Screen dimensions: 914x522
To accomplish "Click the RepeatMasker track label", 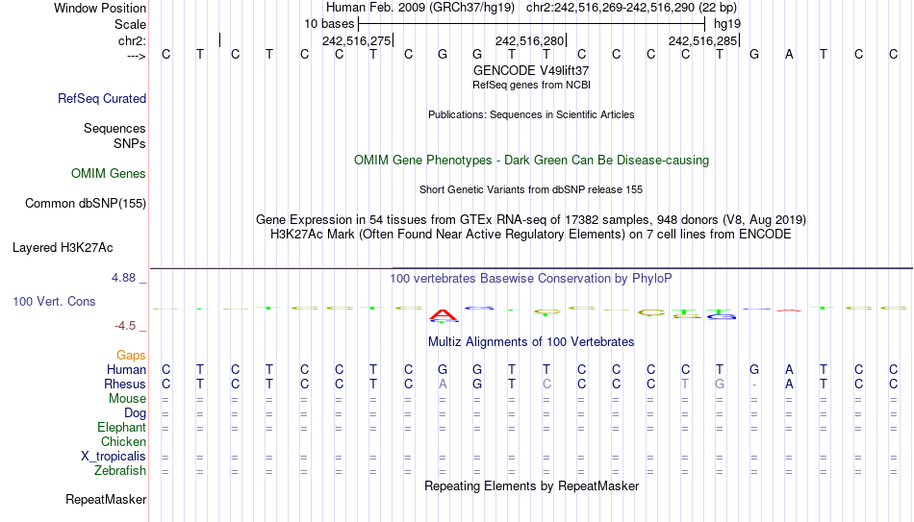I will pyautogui.click(x=106, y=499).
